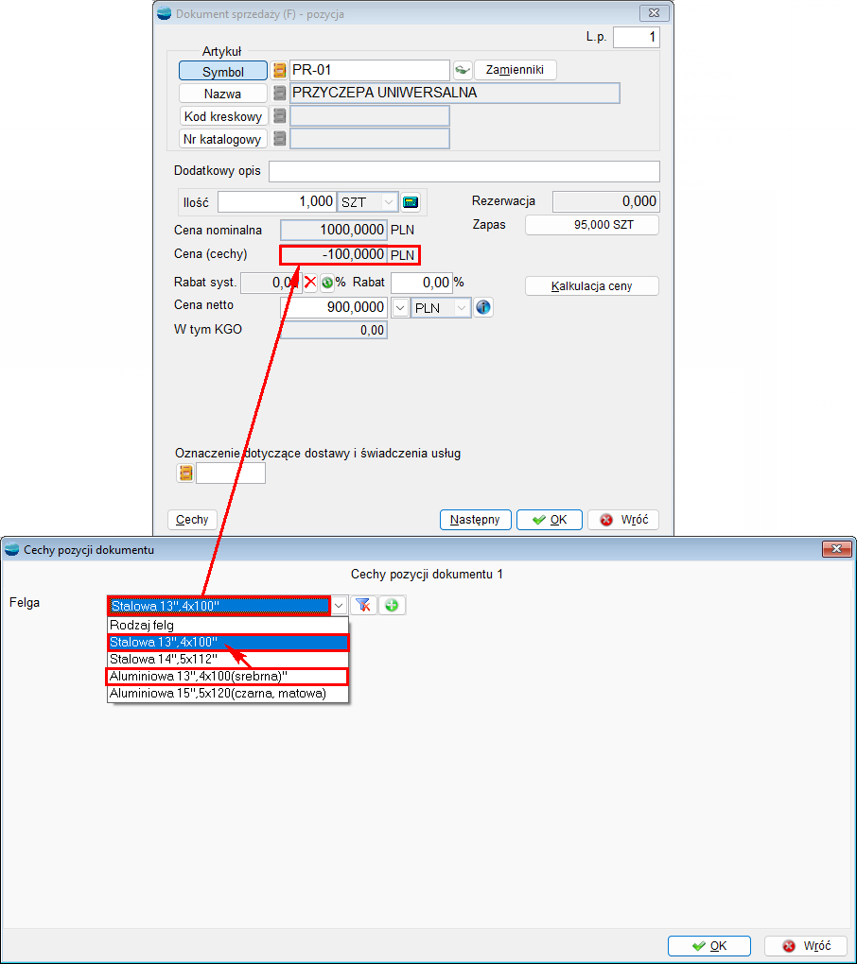This screenshot has height=964, width=857.
Task: Open the Felga combo box arrow
Action: pyautogui.click(x=339, y=606)
